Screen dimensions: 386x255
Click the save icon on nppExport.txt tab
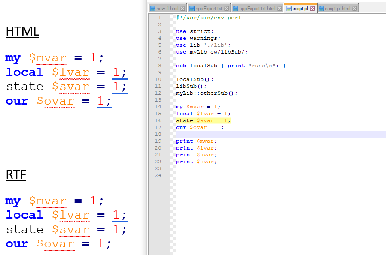pos(191,8)
